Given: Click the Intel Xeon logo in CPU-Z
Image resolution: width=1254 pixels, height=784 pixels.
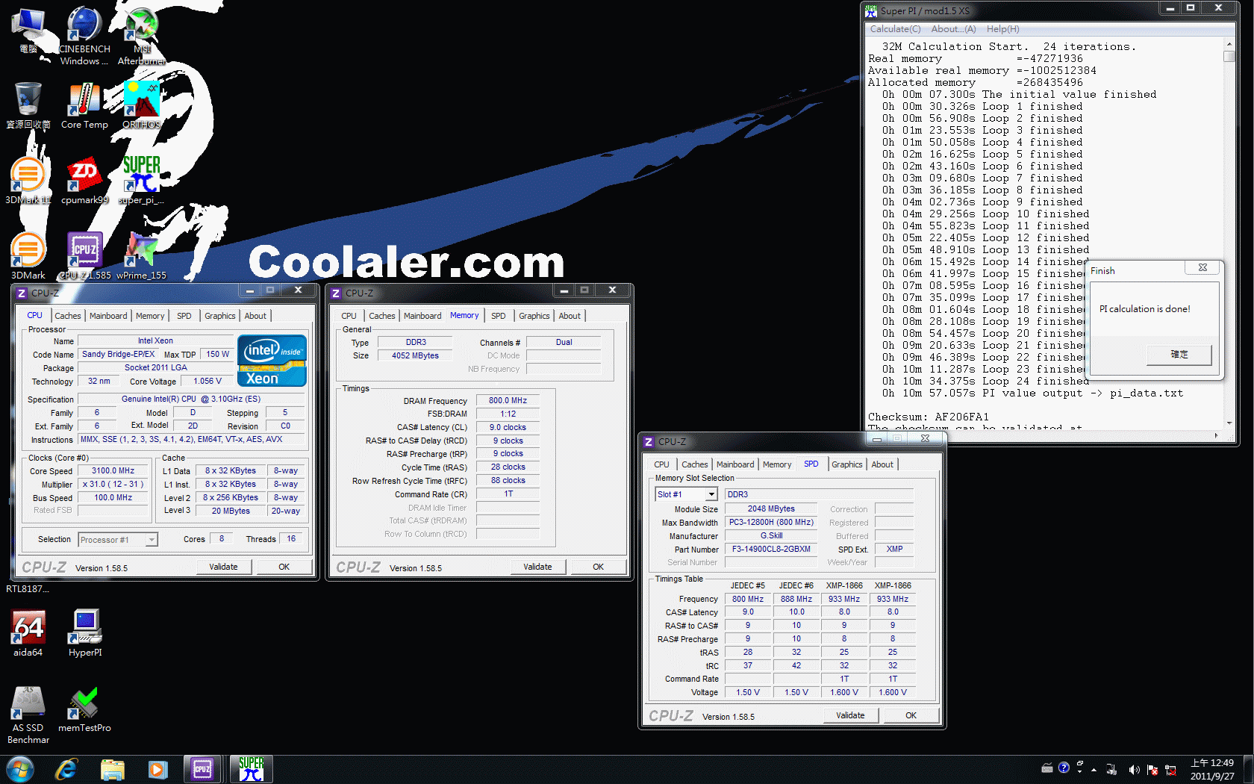Looking at the screenshot, I should pyautogui.click(x=272, y=360).
